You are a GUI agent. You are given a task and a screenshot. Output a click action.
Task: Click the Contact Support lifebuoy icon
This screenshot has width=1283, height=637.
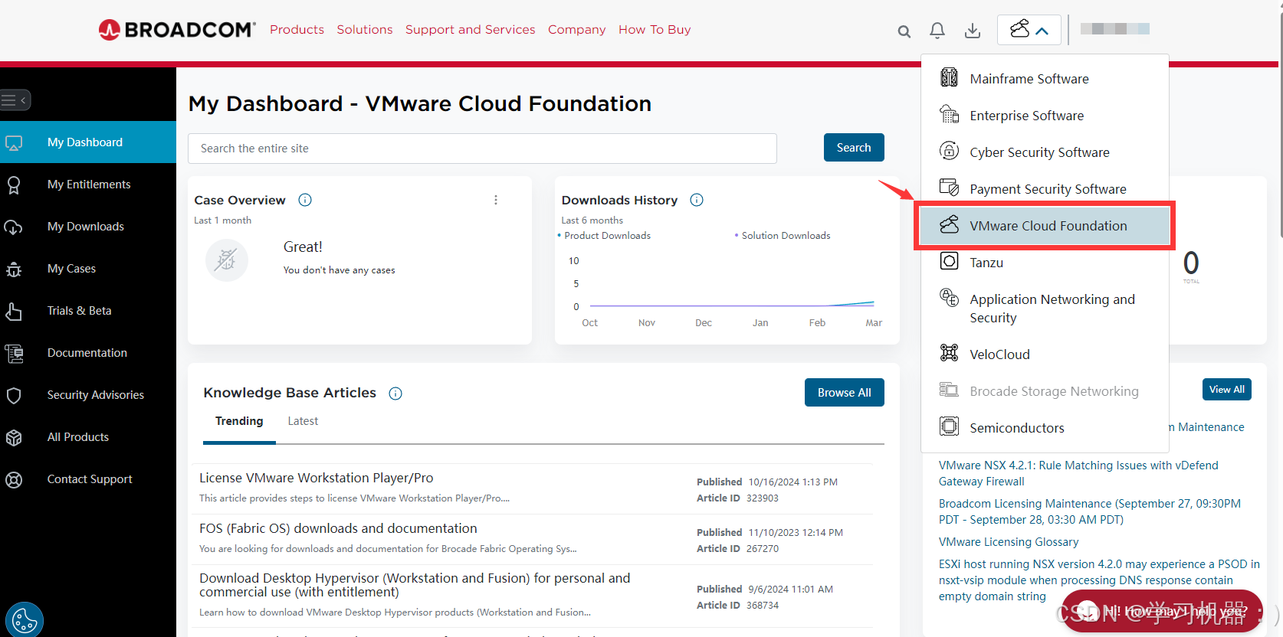click(14, 479)
